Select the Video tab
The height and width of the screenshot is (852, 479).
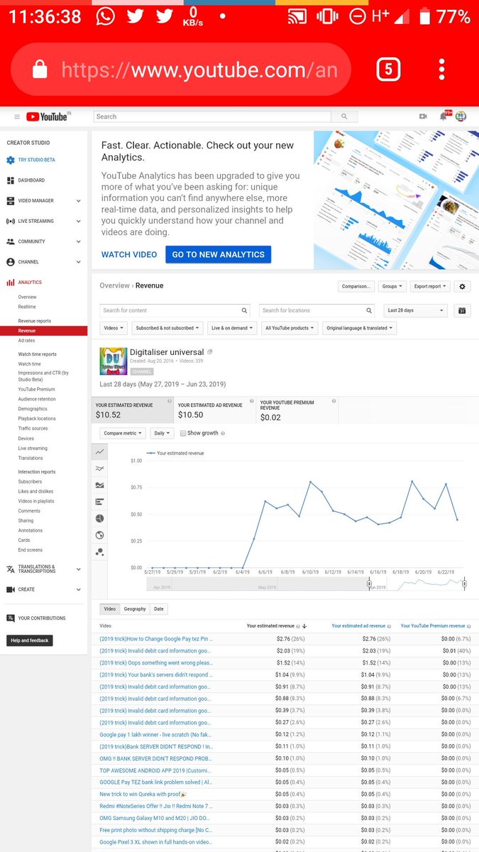tap(110, 608)
